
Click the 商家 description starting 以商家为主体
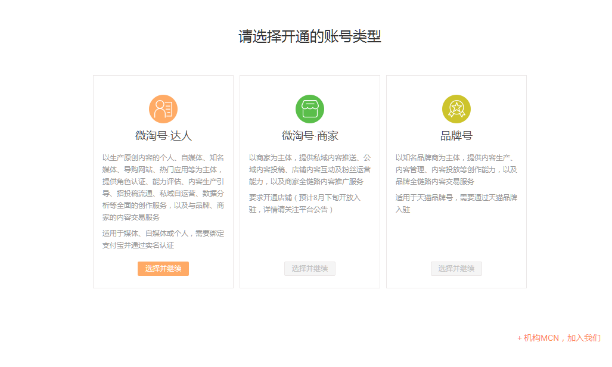(310, 169)
